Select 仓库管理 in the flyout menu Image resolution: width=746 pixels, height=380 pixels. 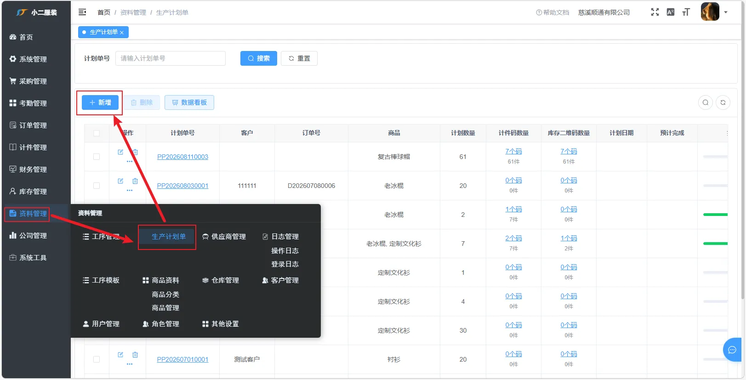(221, 280)
